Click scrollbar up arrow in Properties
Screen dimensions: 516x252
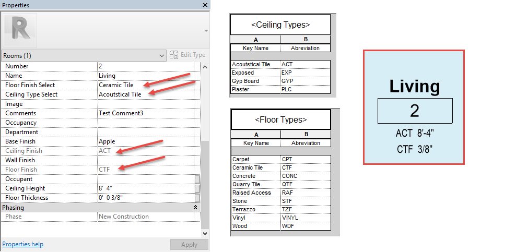[x=205, y=67]
